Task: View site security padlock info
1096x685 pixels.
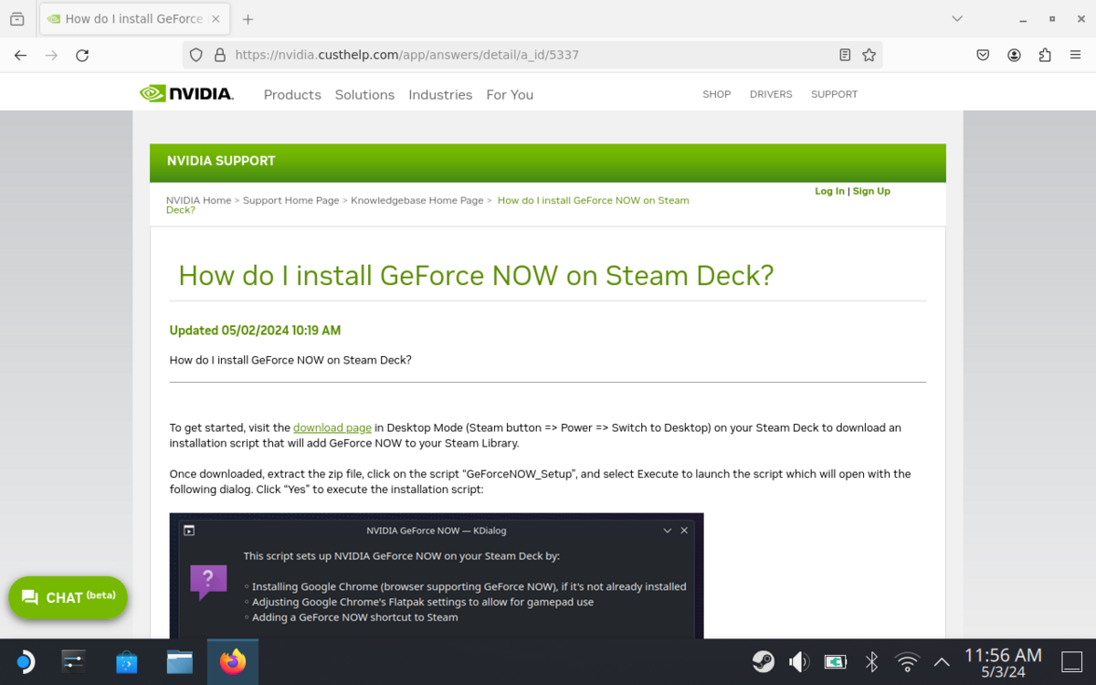Action: [219, 55]
